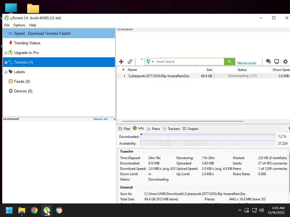
Task: Expand the Torrents (1) node
Action: tap(6, 62)
